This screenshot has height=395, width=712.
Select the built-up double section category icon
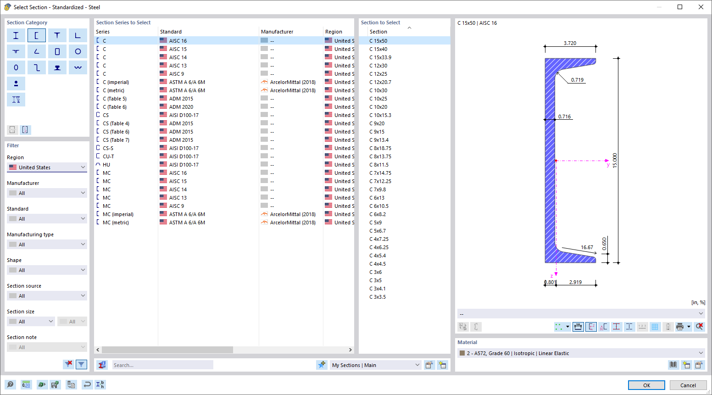pyautogui.click(x=16, y=100)
